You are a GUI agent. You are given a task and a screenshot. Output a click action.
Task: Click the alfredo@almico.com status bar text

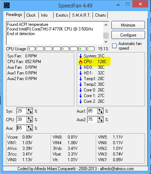[117, 169]
